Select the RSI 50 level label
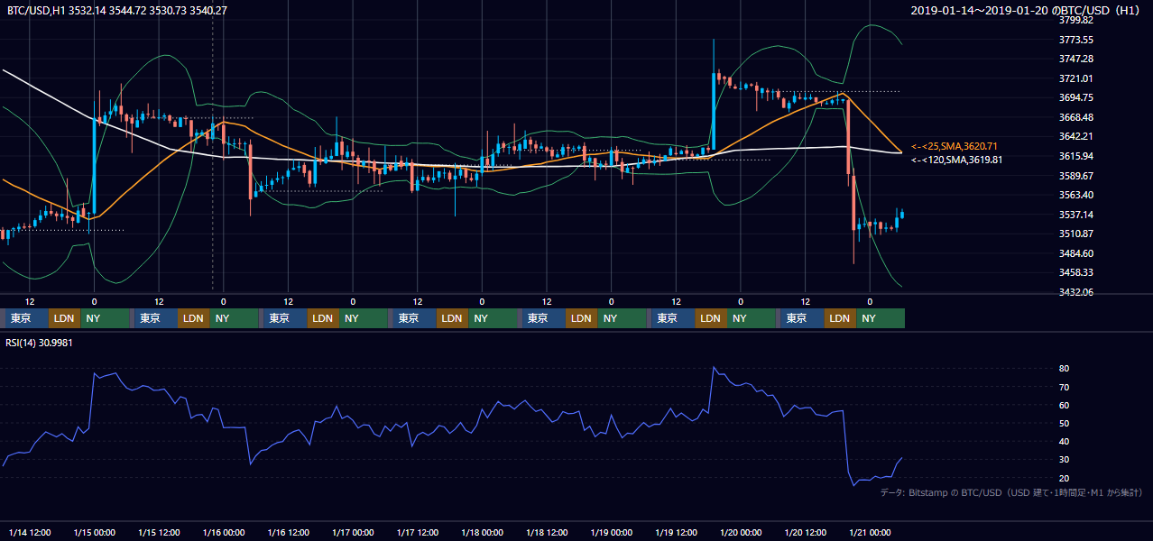The image size is (1153, 541). [1065, 423]
